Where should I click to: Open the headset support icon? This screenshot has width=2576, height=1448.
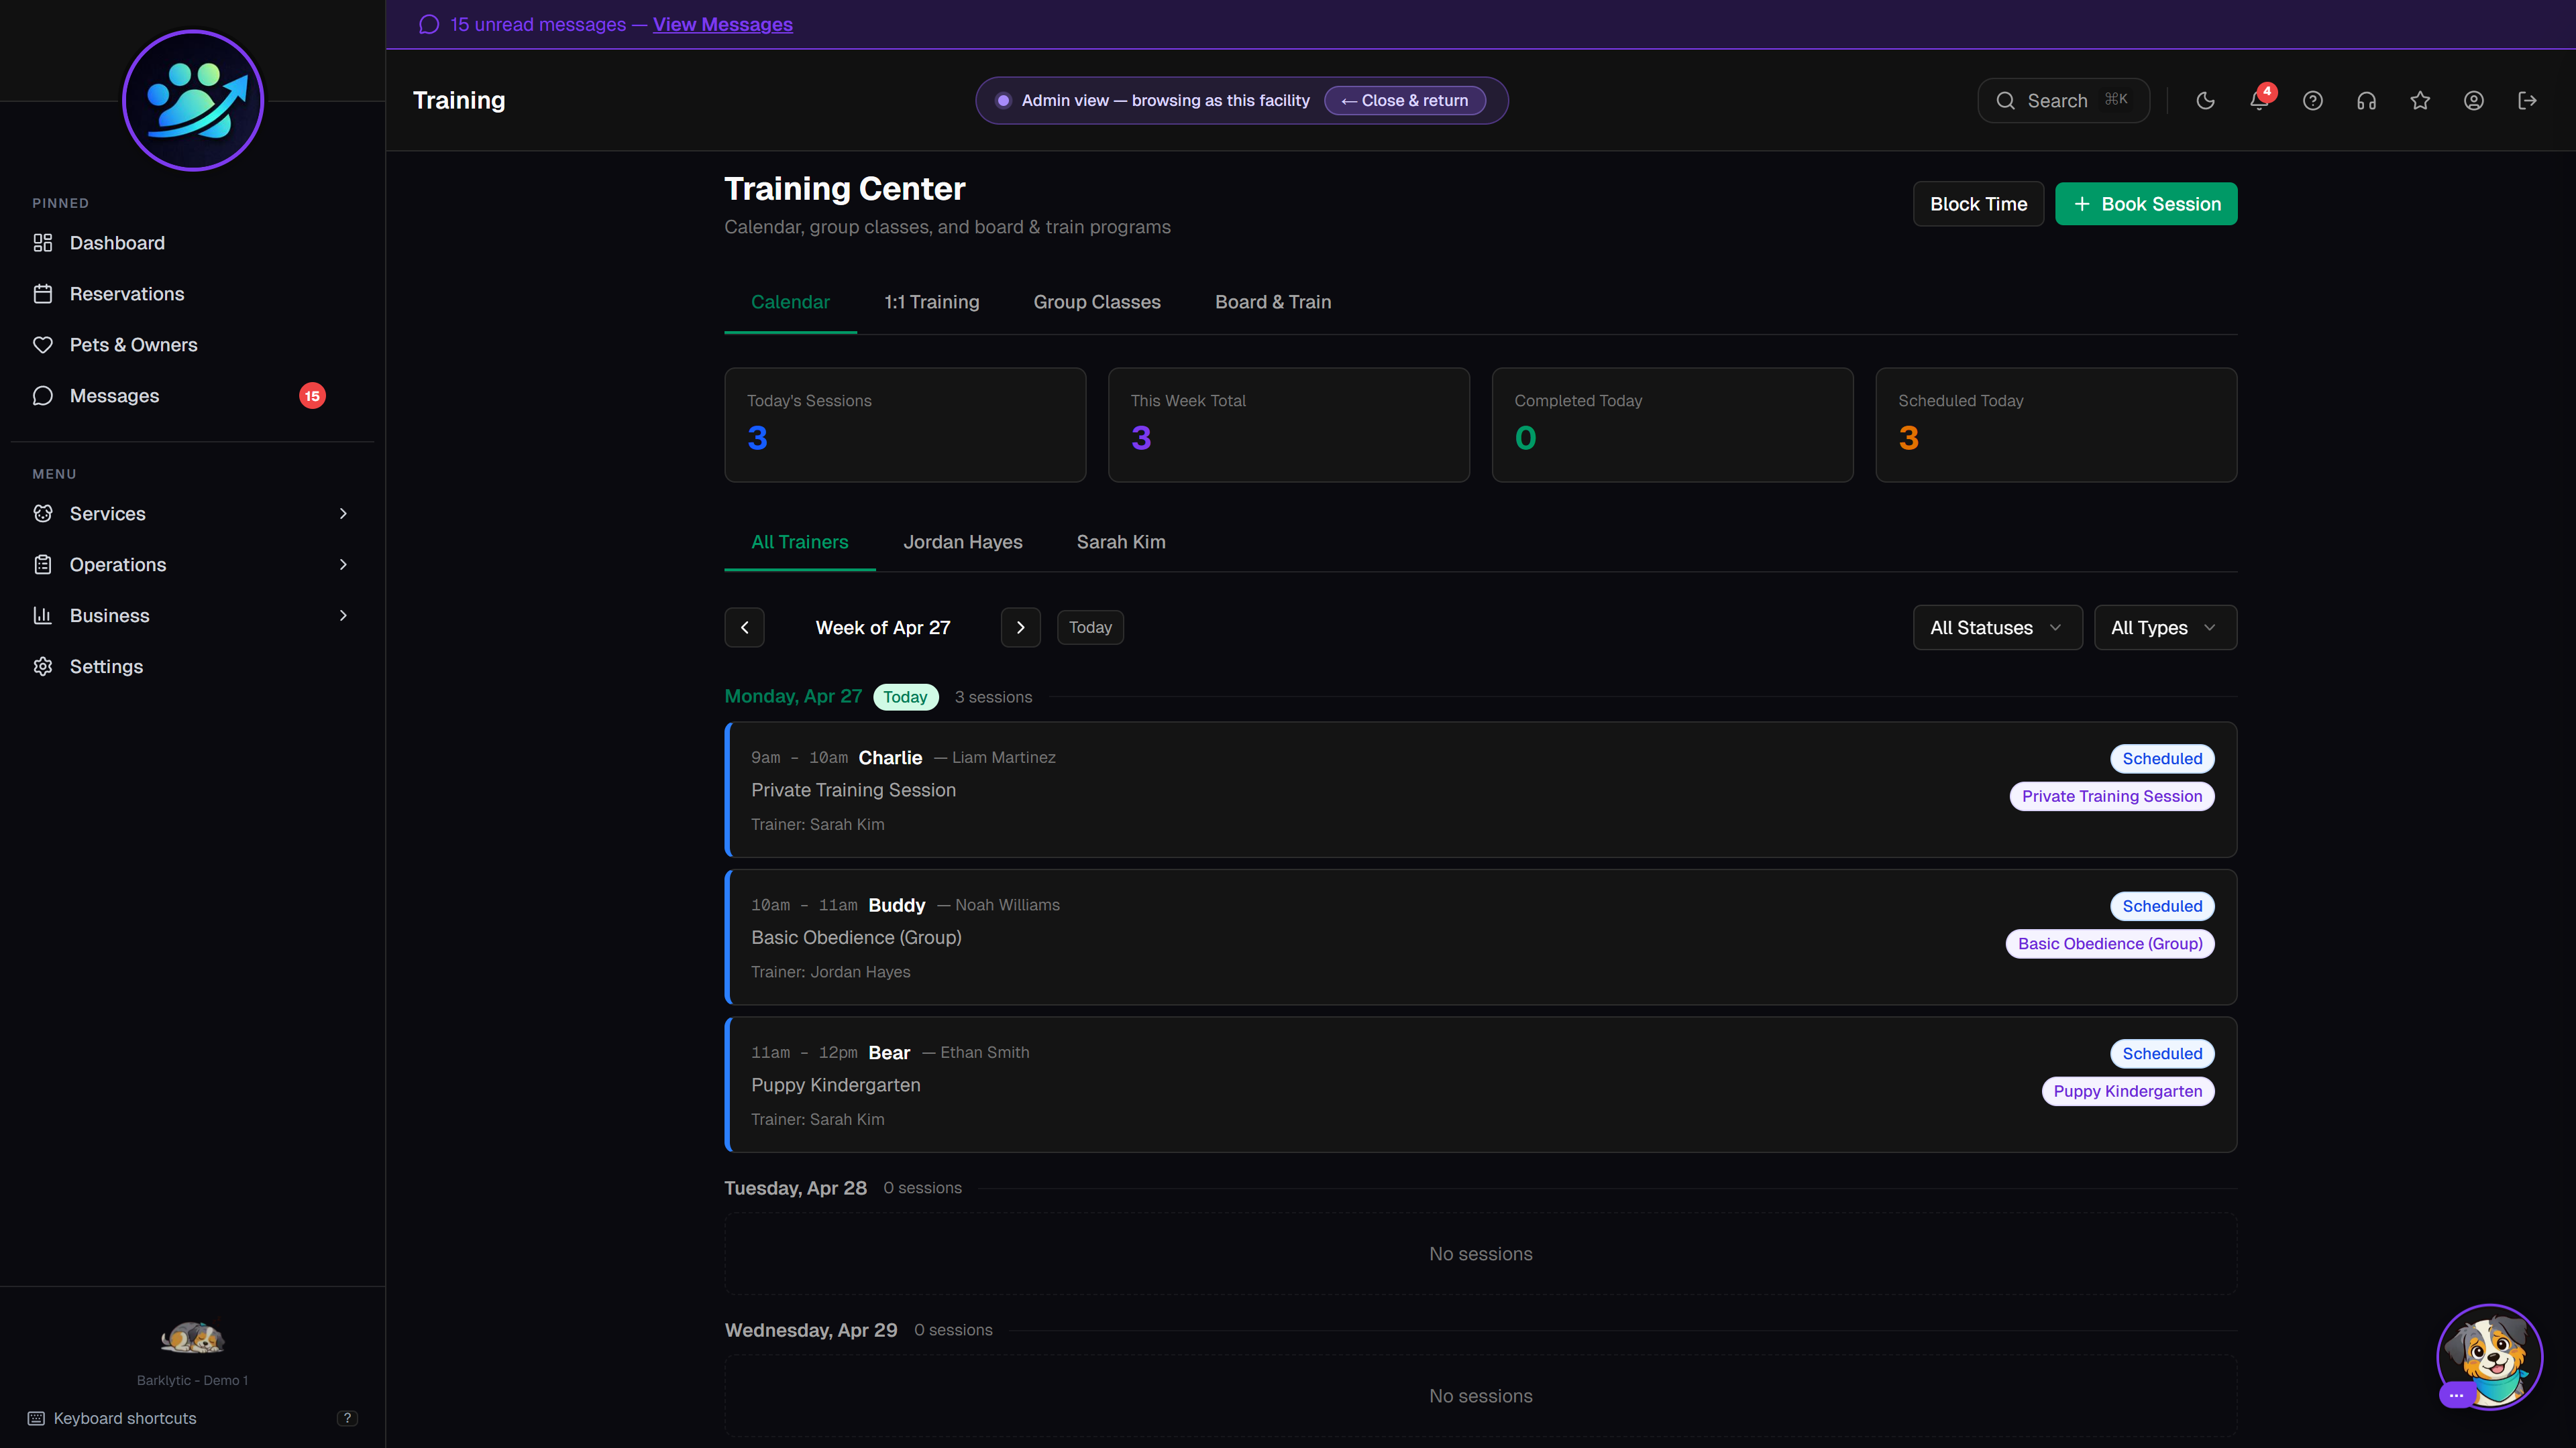point(2366,101)
